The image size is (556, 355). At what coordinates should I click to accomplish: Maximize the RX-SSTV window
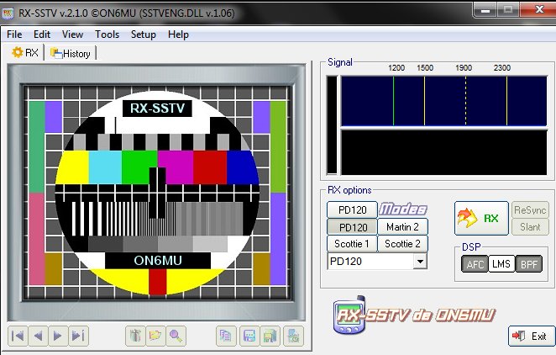pyautogui.click(x=508, y=10)
